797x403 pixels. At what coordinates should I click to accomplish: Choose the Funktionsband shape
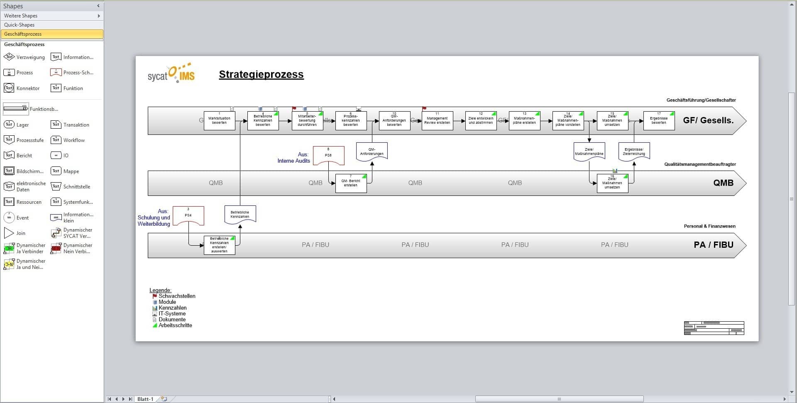(x=16, y=109)
